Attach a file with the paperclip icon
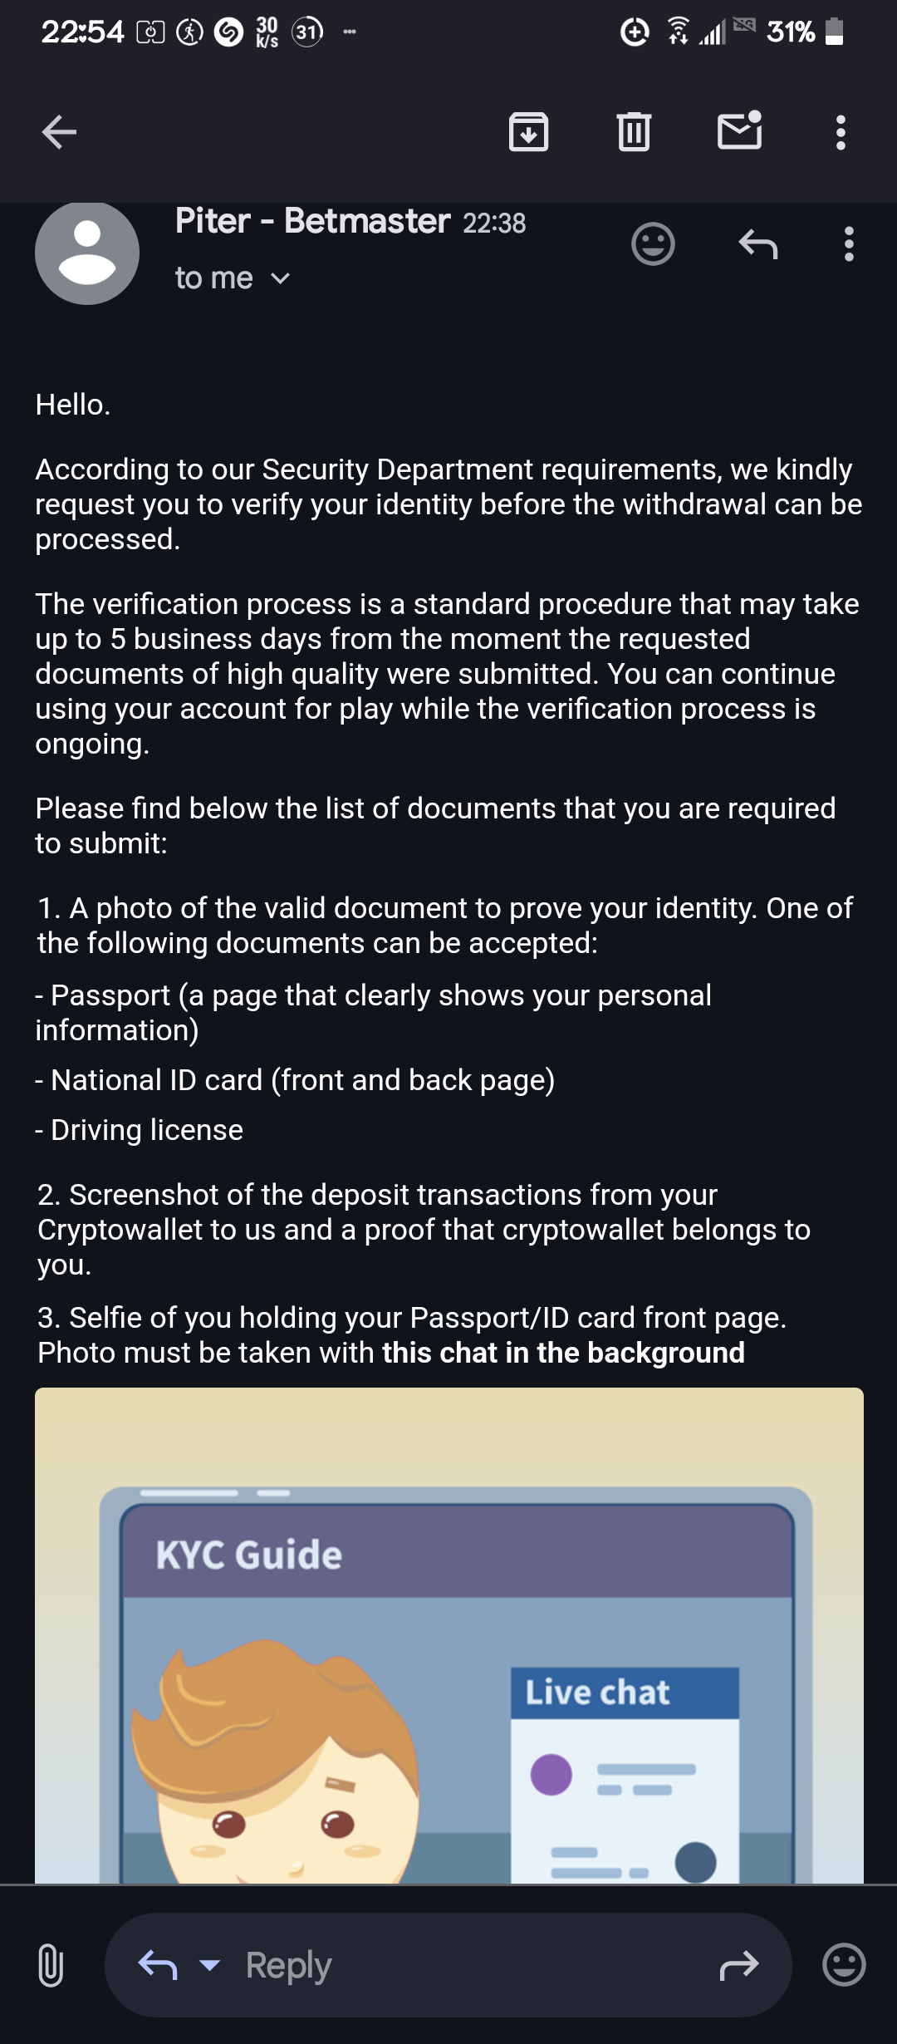897x2044 pixels. pos(51,1965)
